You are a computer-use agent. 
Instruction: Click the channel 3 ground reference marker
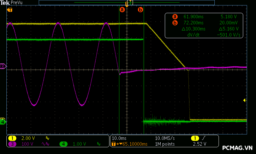coord(3,66)
